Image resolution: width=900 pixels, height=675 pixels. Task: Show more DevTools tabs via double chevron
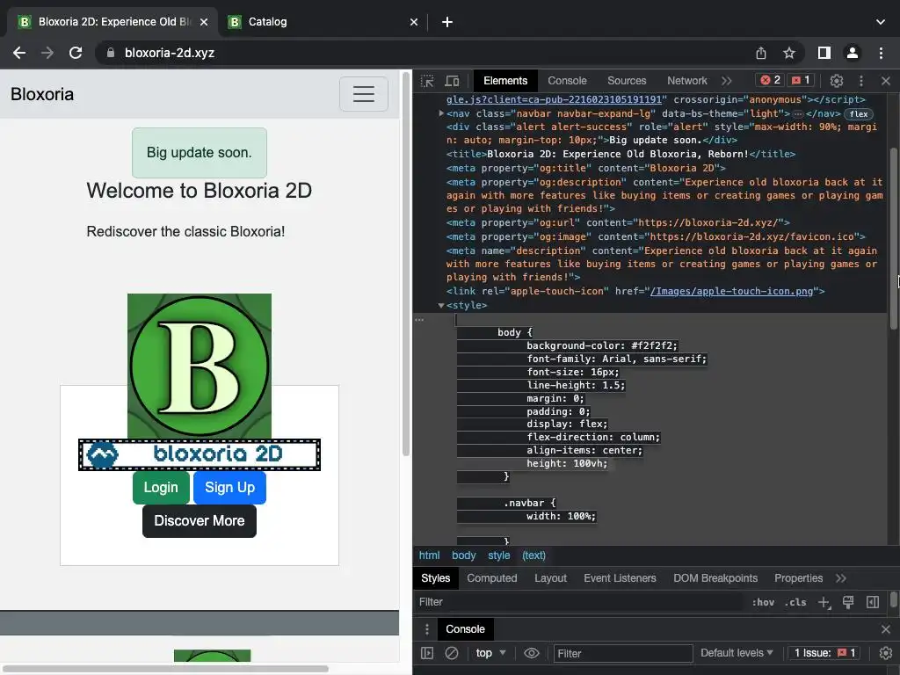(x=727, y=81)
